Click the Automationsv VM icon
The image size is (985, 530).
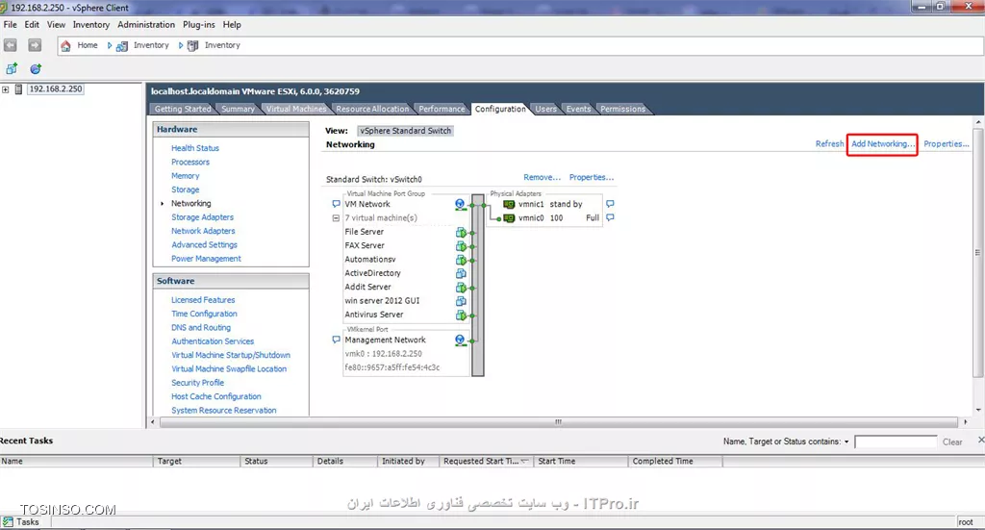[x=461, y=260]
